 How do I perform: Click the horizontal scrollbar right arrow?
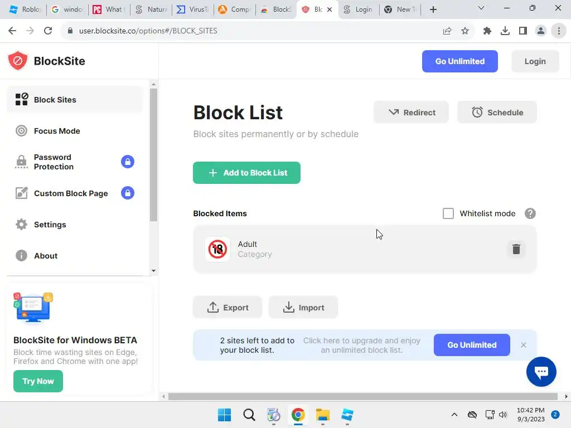tap(566, 396)
